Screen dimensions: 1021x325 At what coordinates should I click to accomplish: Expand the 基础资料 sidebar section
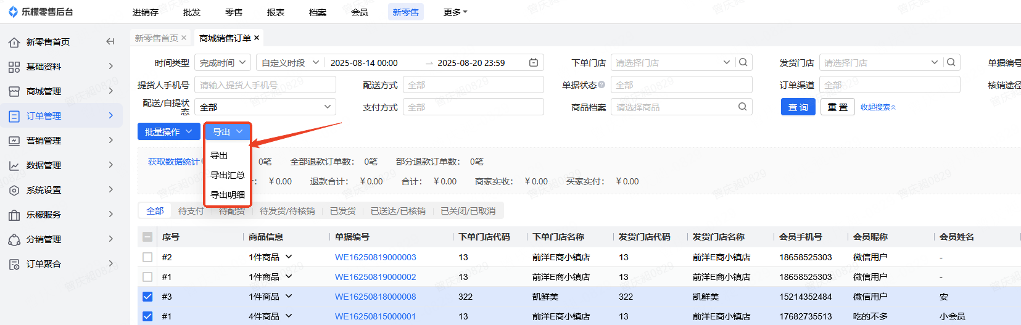[x=111, y=66]
